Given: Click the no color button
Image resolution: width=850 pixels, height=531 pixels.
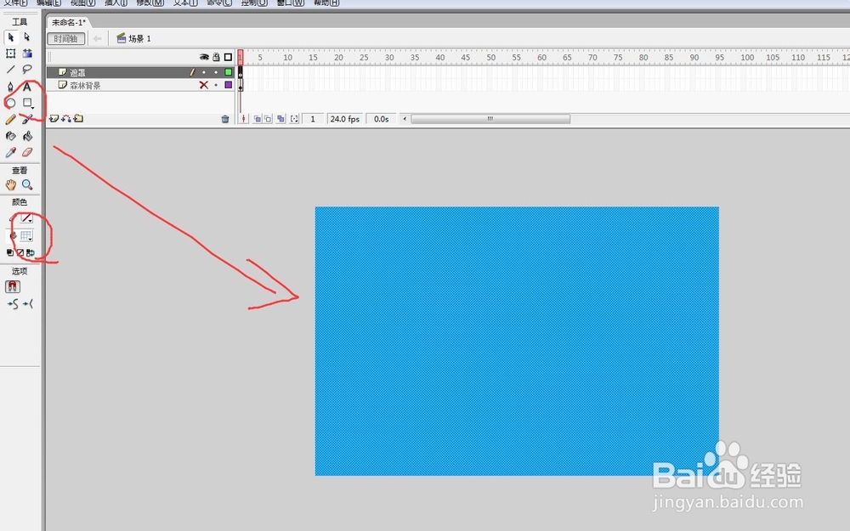Looking at the screenshot, I should pyautogui.click(x=20, y=252).
